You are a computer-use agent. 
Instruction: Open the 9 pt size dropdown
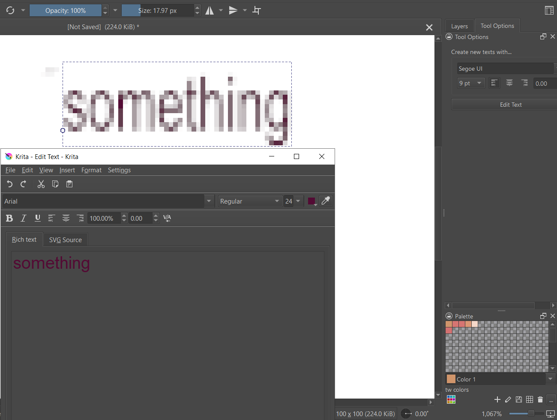click(471, 83)
